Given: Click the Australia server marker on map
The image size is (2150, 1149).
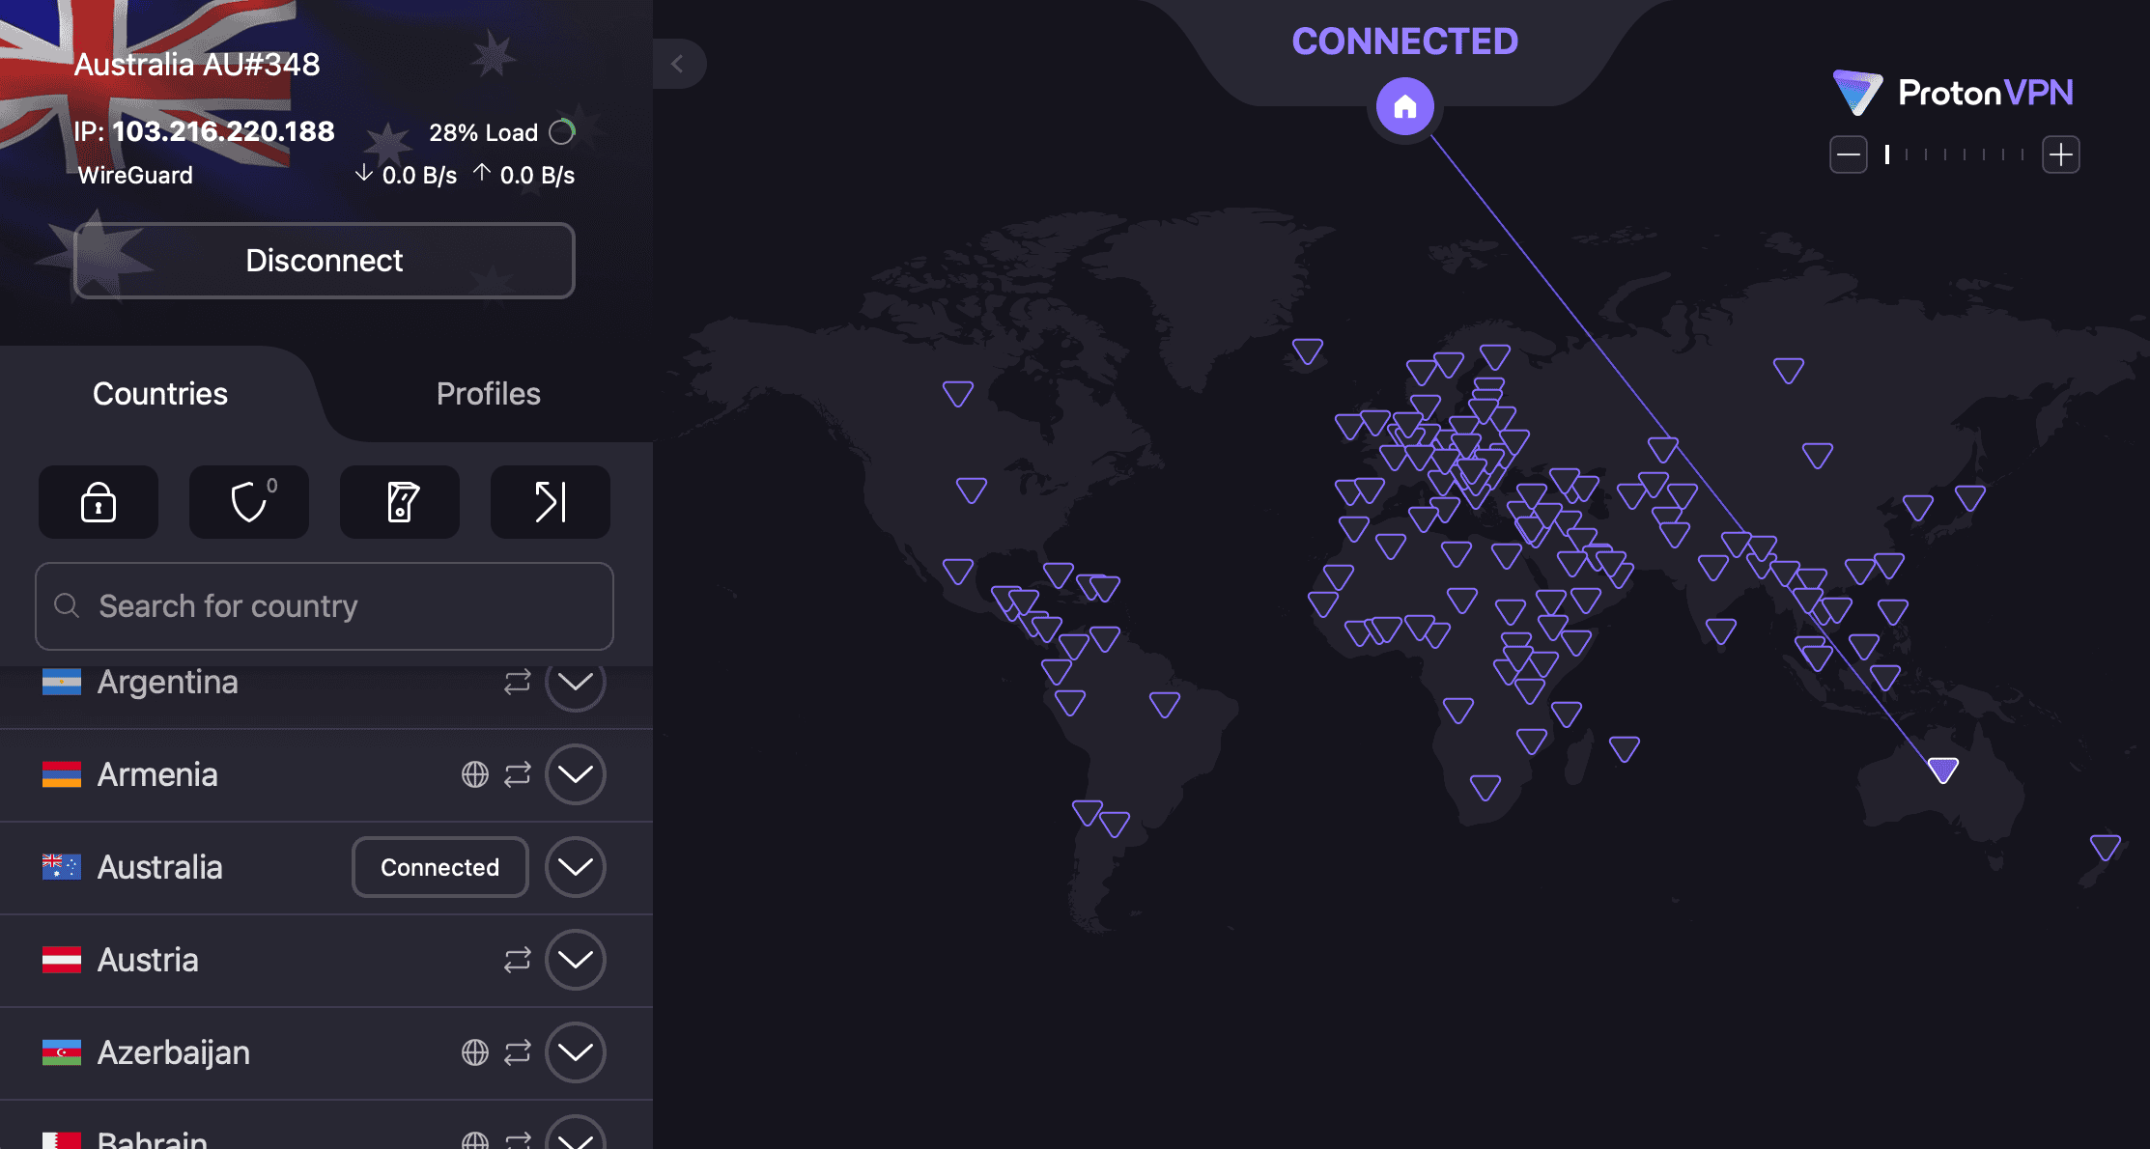Looking at the screenshot, I should (x=1942, y=770).
